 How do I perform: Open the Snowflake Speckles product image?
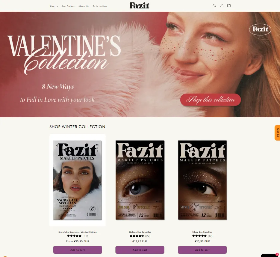coord(78,180)
